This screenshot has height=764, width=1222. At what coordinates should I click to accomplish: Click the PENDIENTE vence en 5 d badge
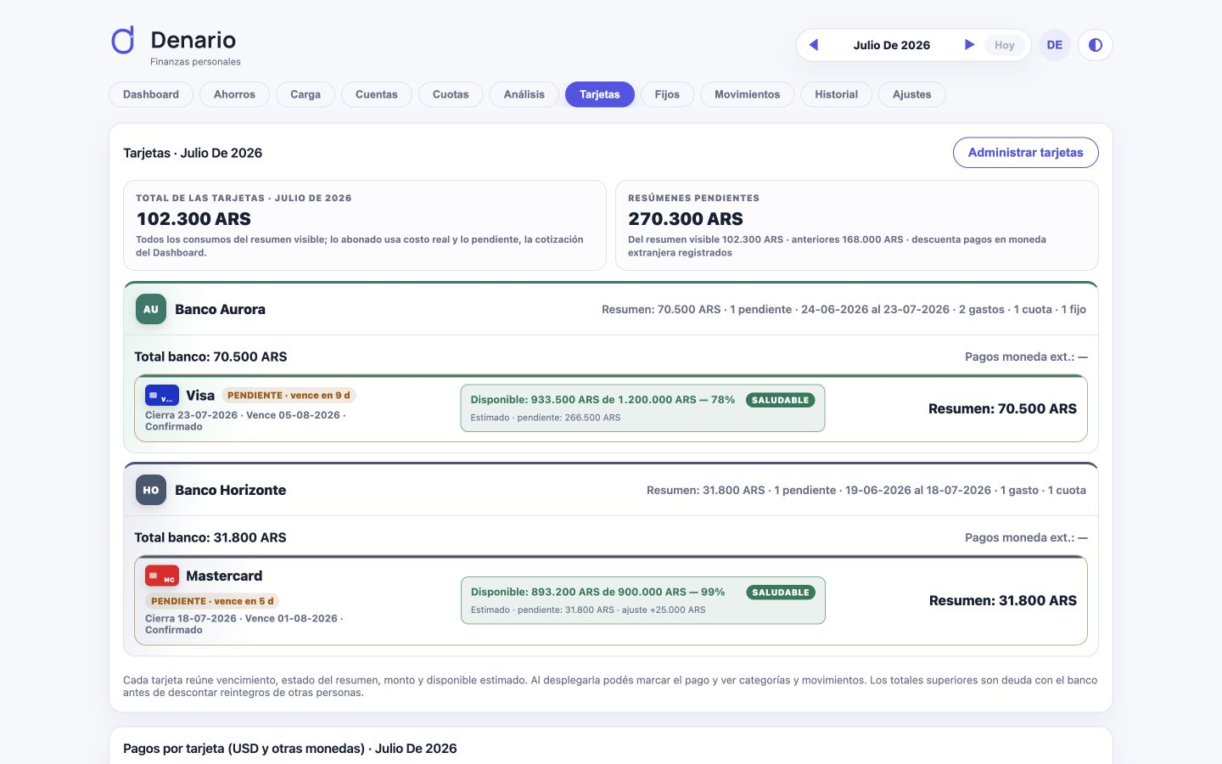(x=212, y=601)
